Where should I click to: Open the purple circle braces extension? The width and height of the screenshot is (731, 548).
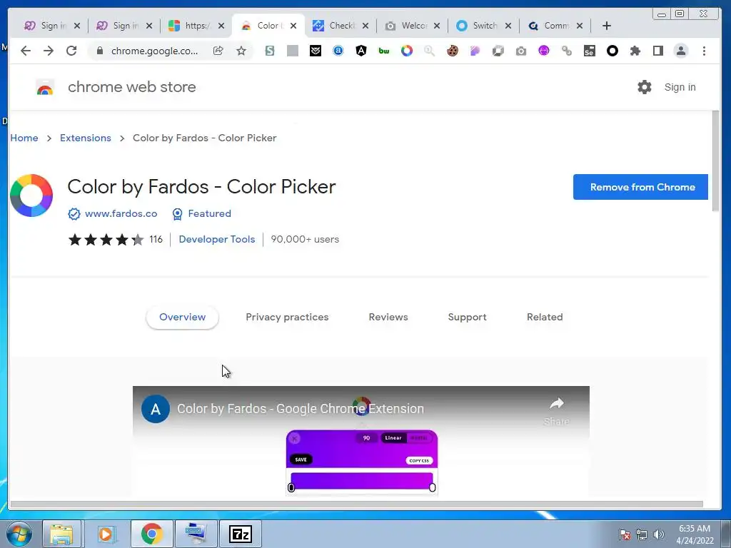(543, 51)
